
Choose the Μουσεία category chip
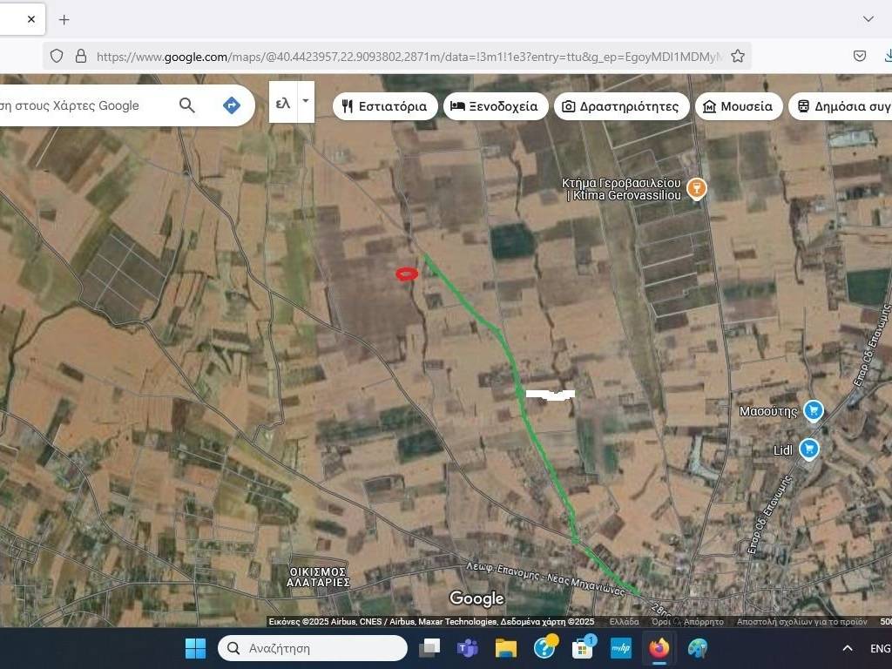[x=738, y=106]
